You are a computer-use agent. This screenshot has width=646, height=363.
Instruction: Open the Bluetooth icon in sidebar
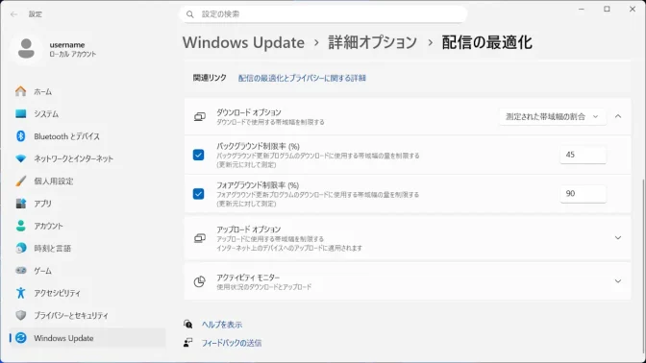pos(20,135)
